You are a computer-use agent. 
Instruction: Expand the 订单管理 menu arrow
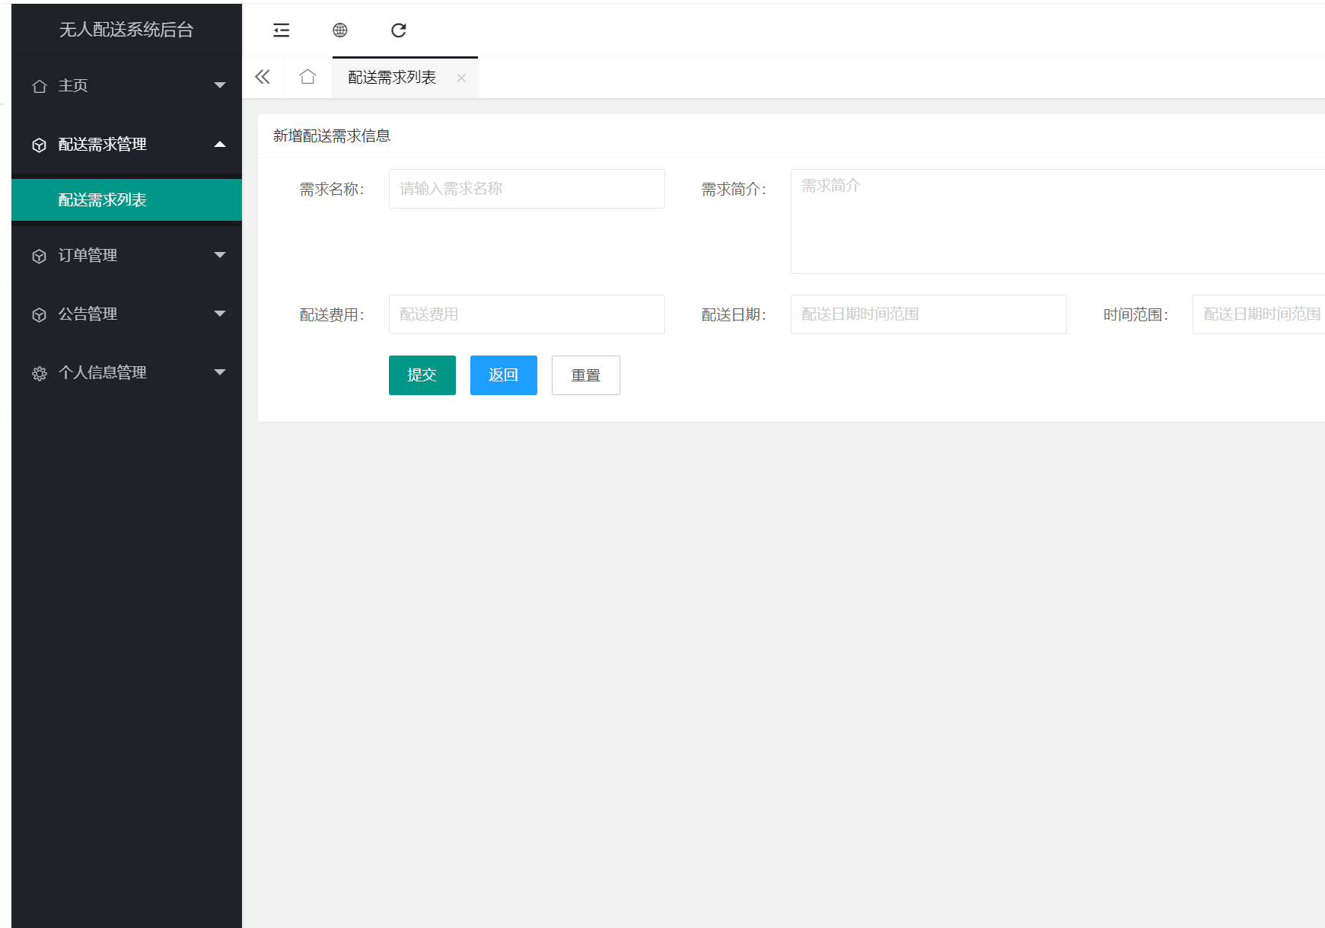(x=220, y=255)
